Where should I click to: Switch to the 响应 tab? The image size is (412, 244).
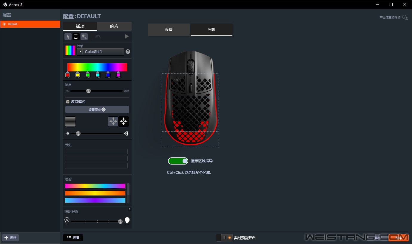click(114, 26)
